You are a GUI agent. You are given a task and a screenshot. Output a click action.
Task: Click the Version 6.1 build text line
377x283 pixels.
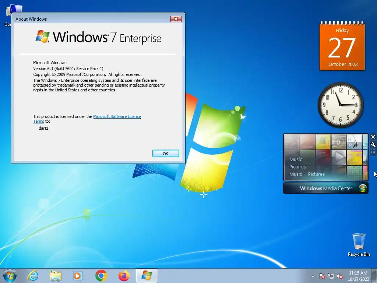pos(68,69)
